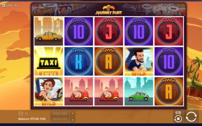Select the blue K symbol

(79, 61)
